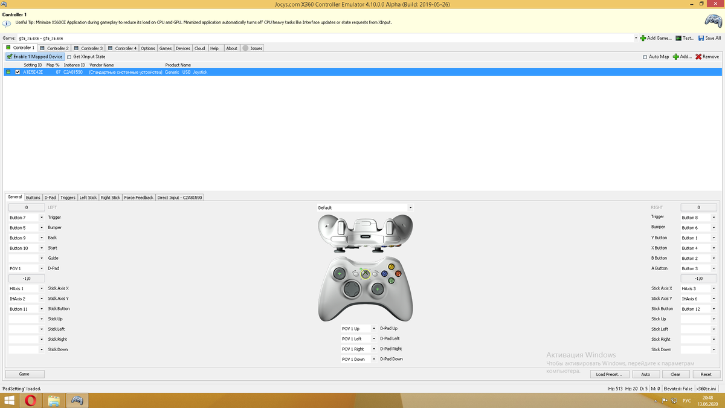Click the РУС language indicator
Image resolution: width=725 pixels, height=408 pixels.
coord(687,401)
